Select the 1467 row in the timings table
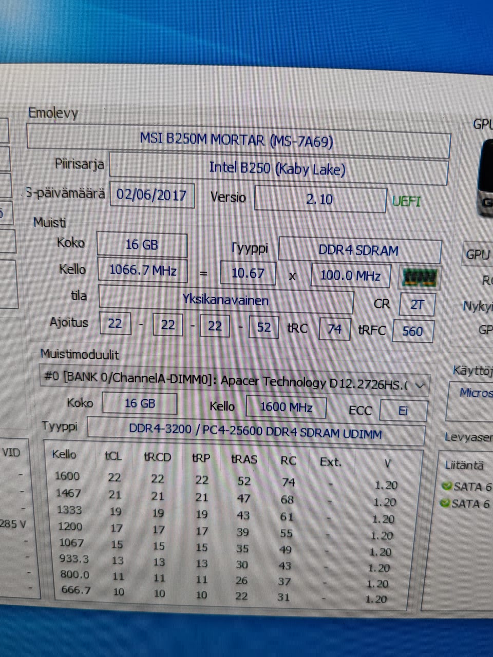Screen dimensions: 493x657 [226, 498]
